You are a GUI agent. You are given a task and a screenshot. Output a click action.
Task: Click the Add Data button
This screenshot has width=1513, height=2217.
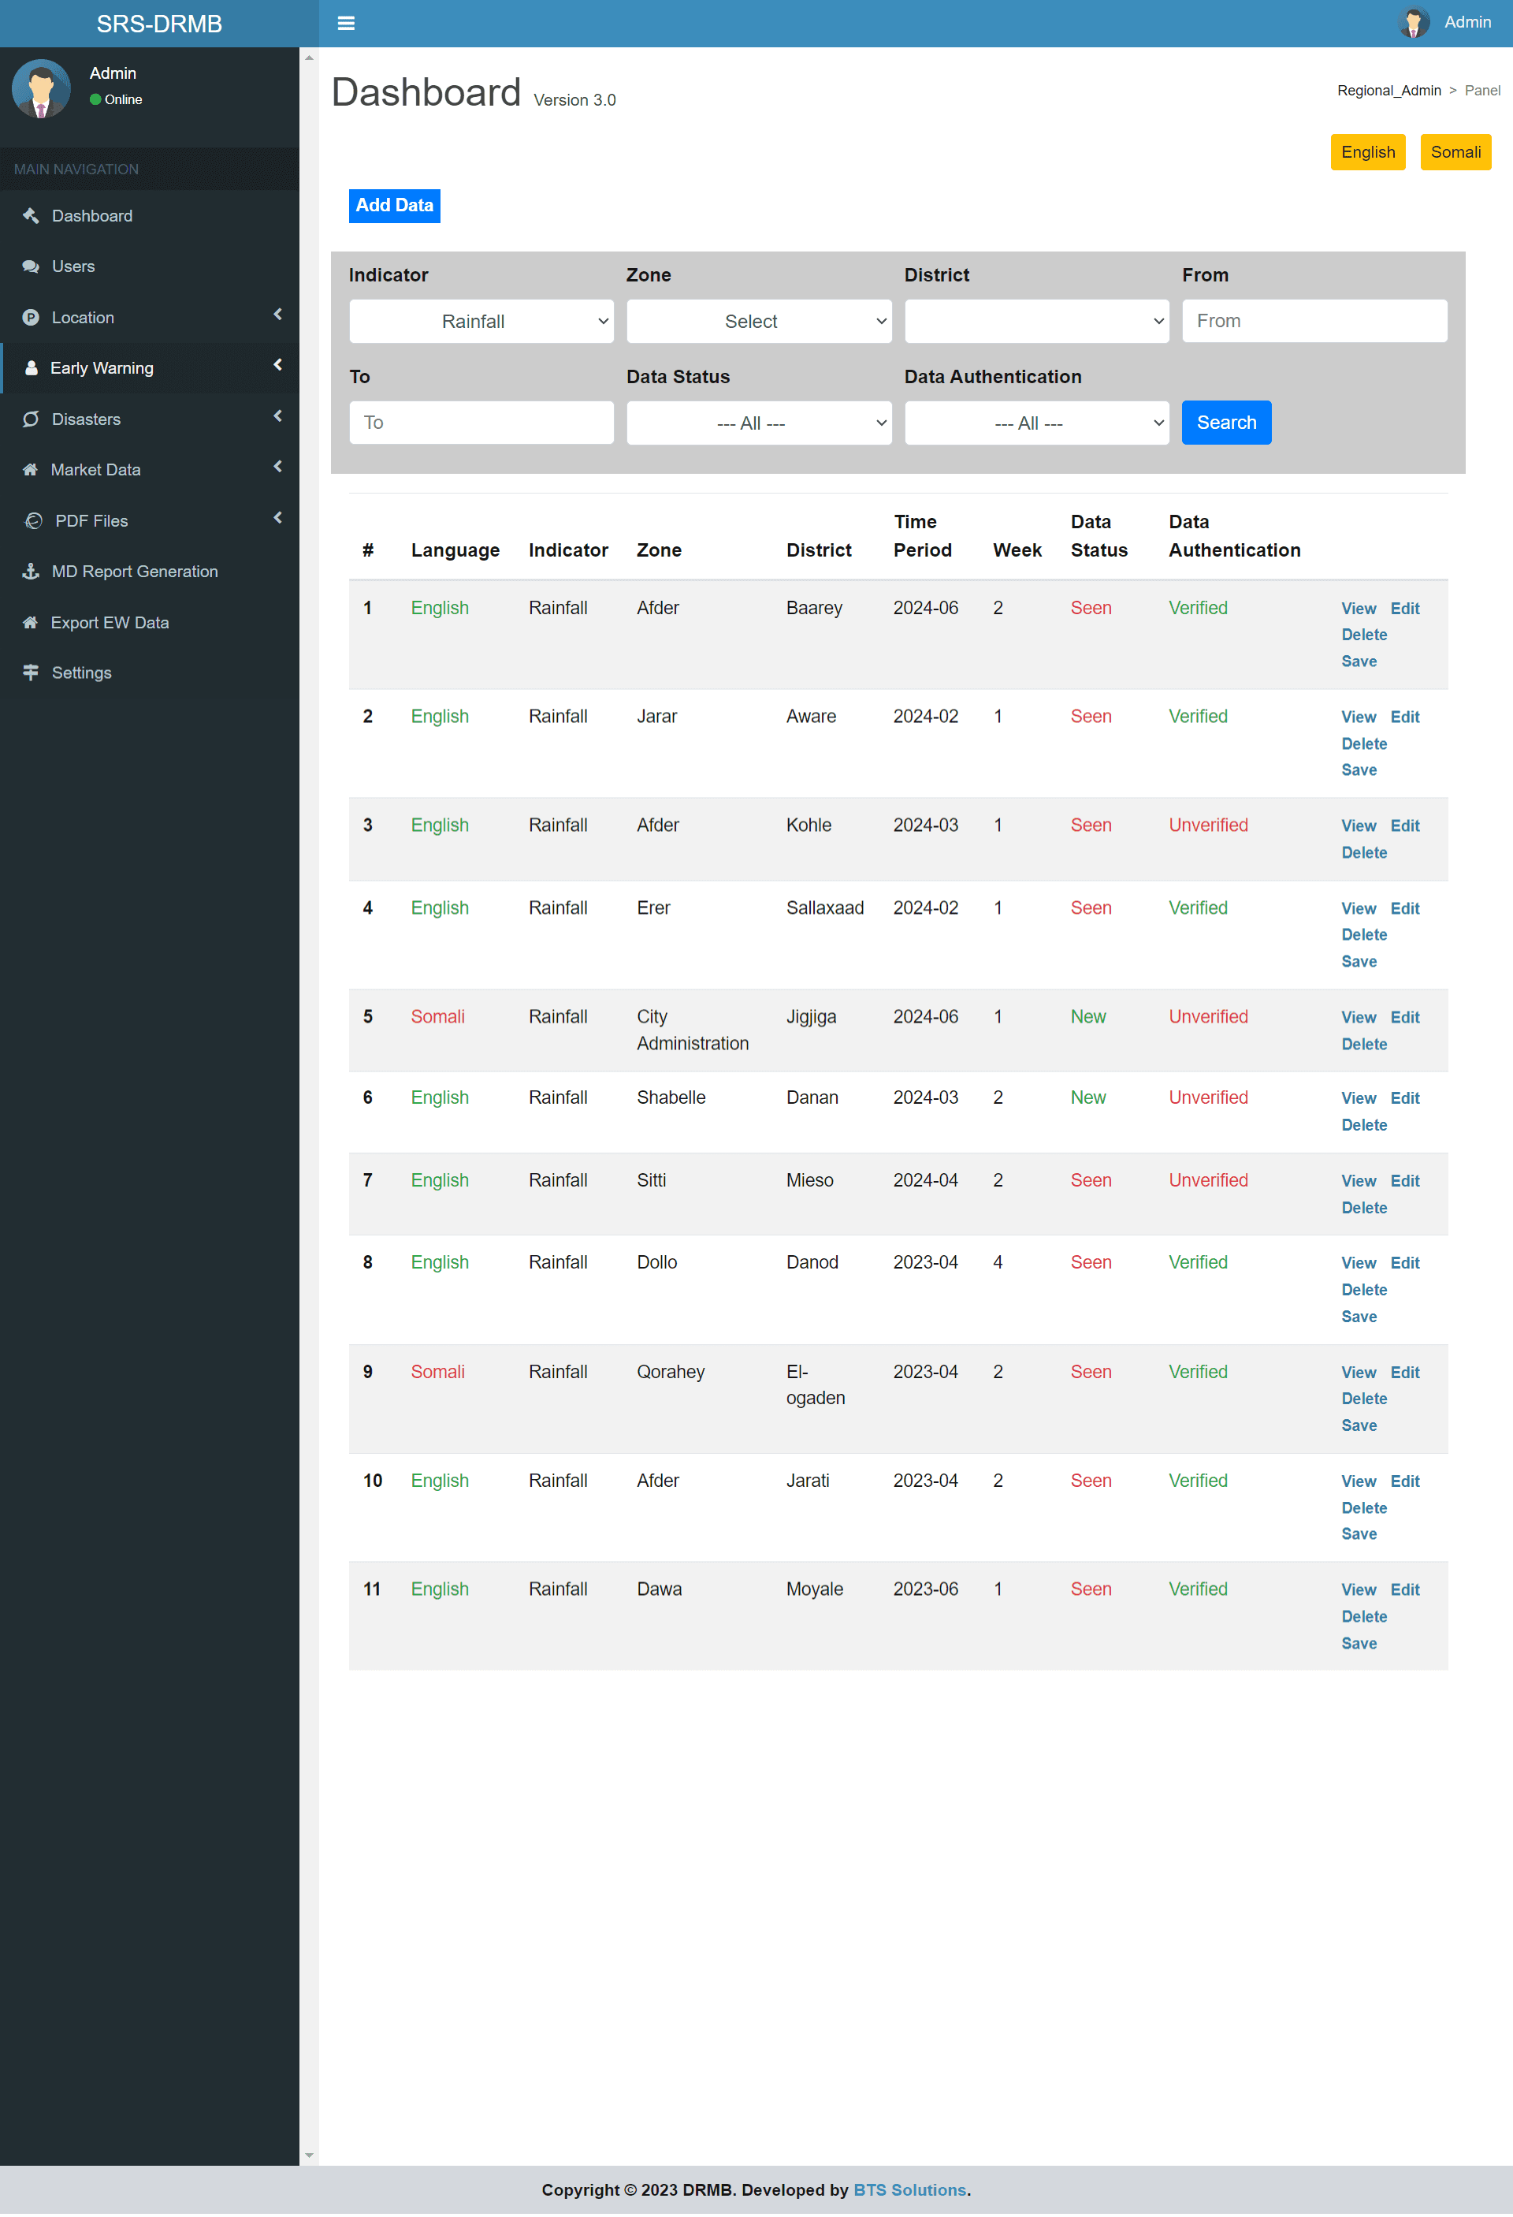click(394, 205)
